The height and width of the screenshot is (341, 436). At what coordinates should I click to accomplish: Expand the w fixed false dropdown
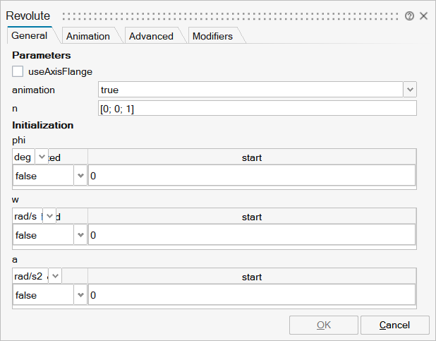click(80, 235)
